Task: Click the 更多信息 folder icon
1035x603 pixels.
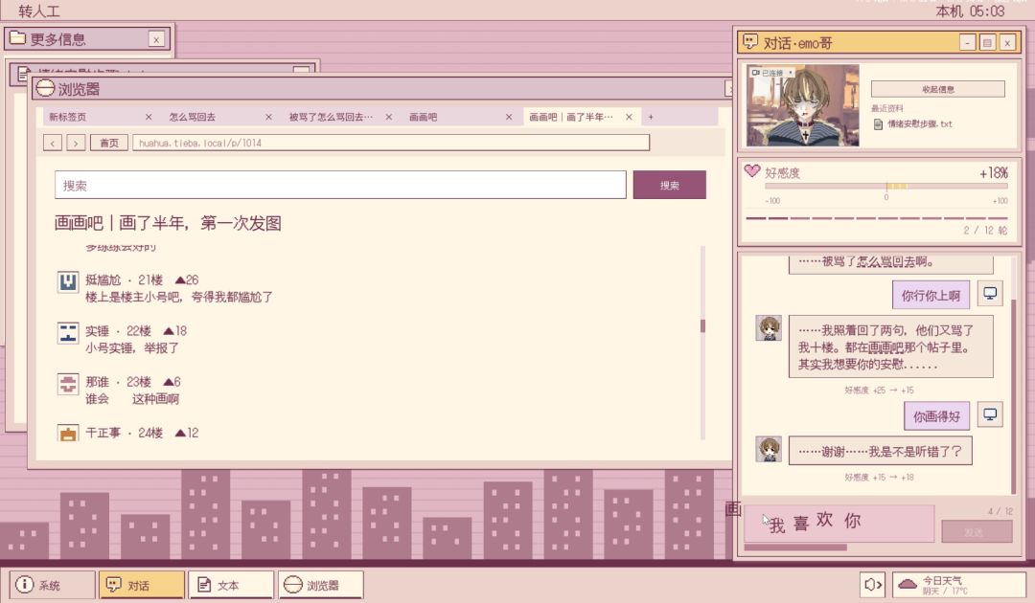Action: click(17, 37)
